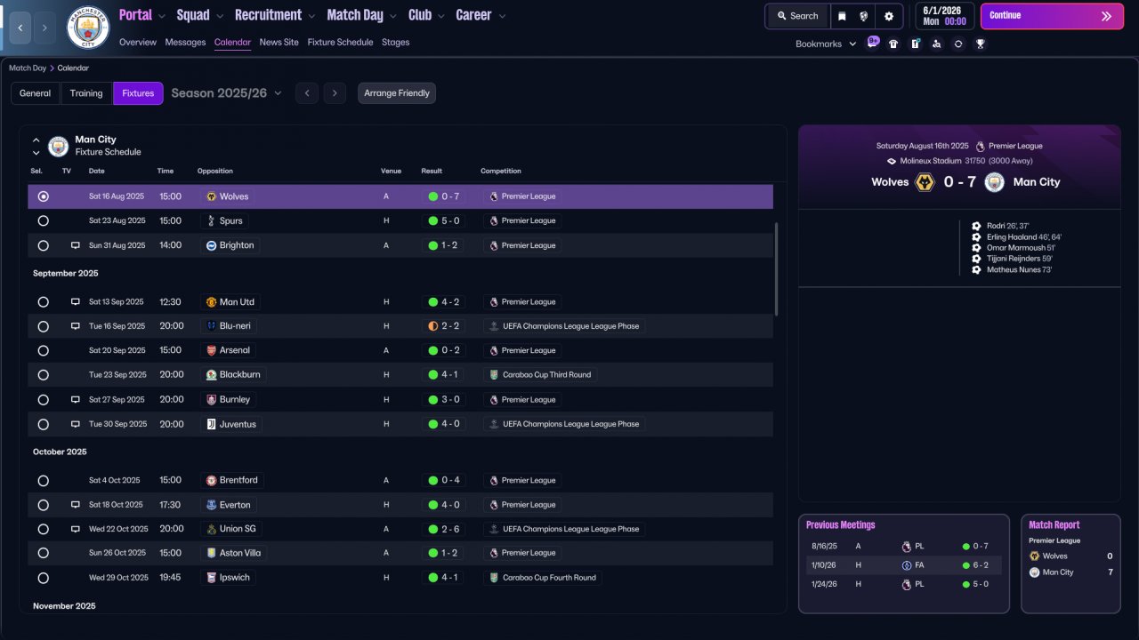This screenshot has width=1139, height=640.
Task: Click the Spurs crest in the fixture list
Action: [x=212, y=221]
